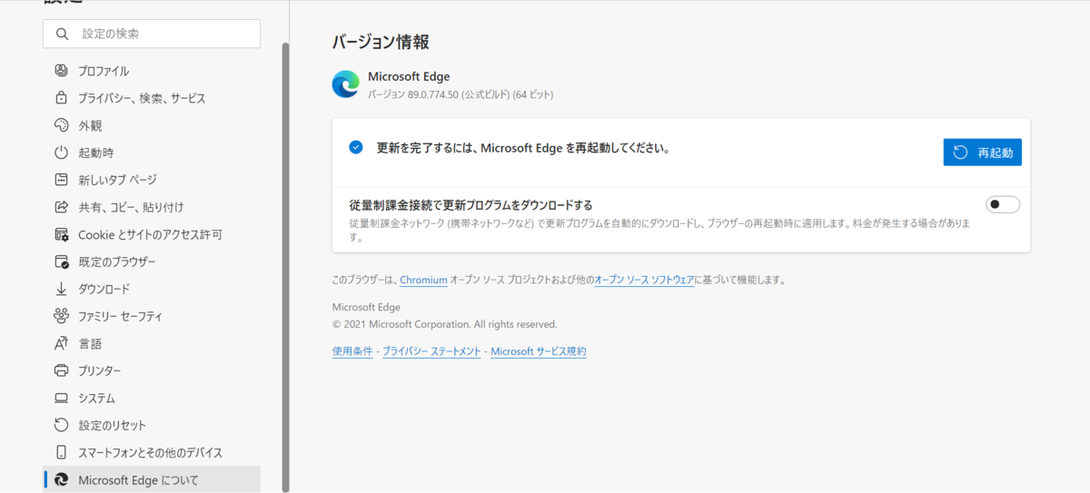Click the 再起動 restart button
Screen dimensions: 1090x493
click(x=982, y=153)
